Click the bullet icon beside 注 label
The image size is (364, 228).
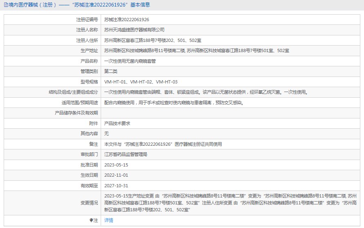[x=91, y=220]
